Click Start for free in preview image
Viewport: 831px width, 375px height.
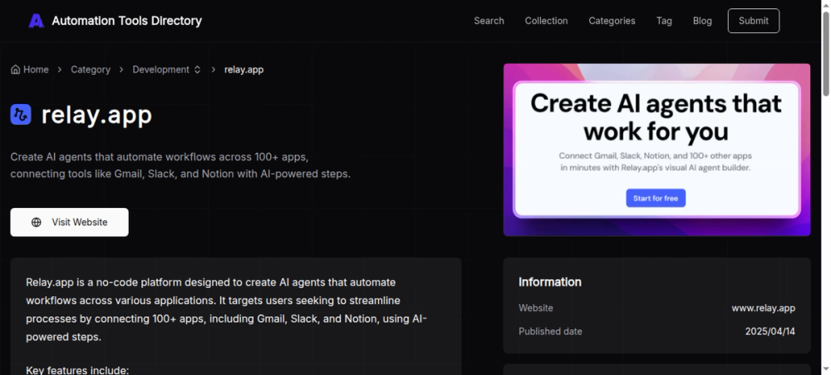(x=656, y=198)
